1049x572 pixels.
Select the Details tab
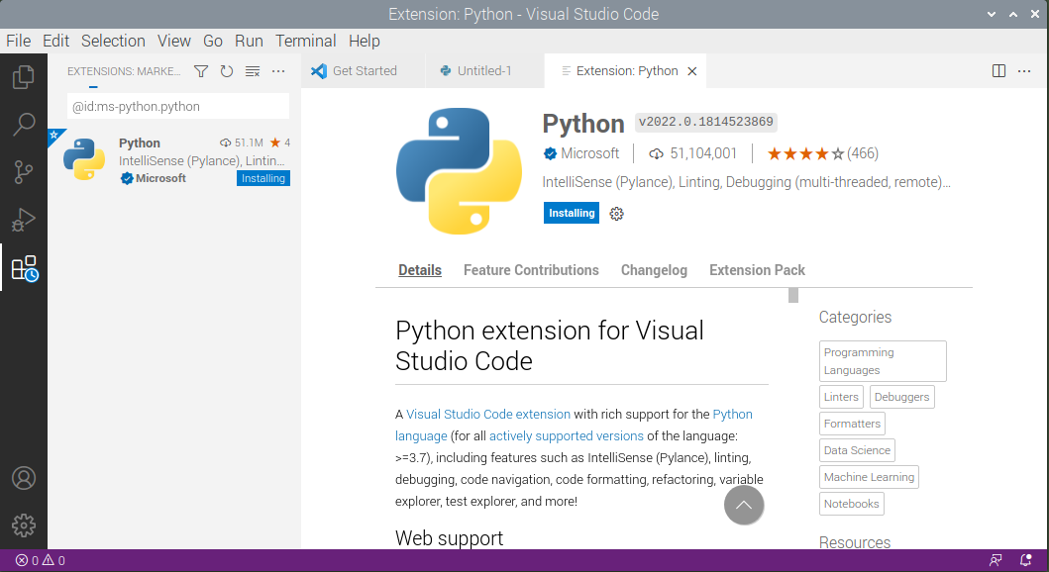(x=420, y=270)
